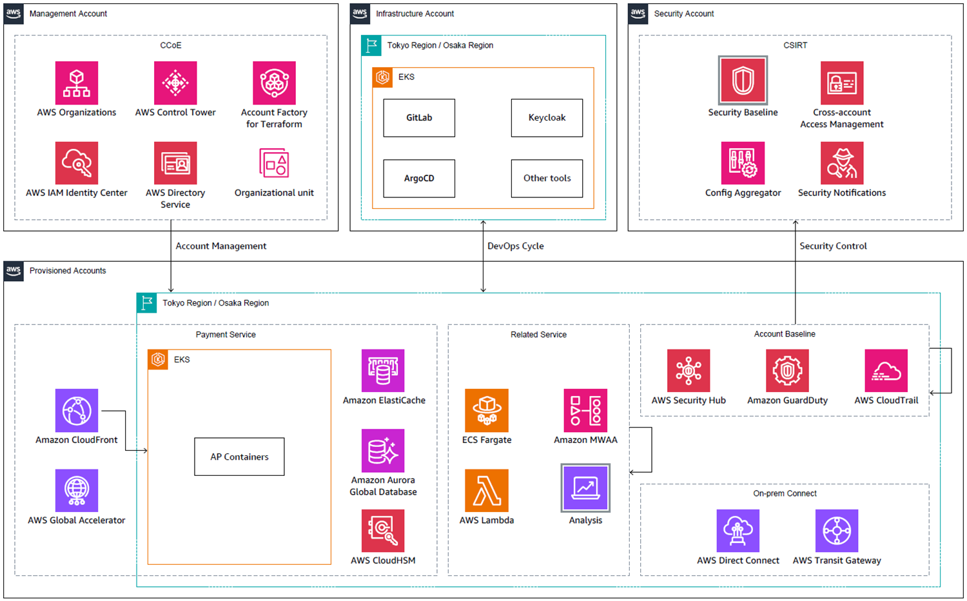Screen dimensions: 967x601
Task: Click the AWS Directory Service icon
Action: [x=175, y=163]
